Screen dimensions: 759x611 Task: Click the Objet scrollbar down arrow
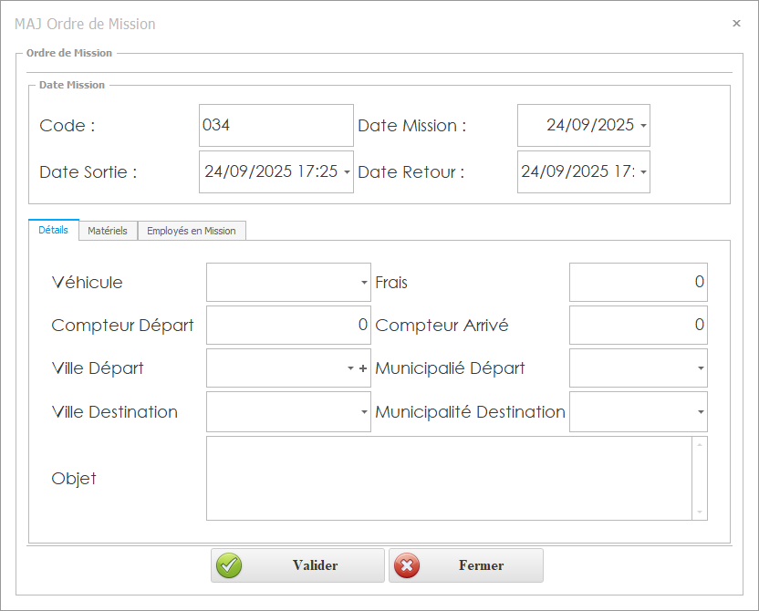[700, 513]
